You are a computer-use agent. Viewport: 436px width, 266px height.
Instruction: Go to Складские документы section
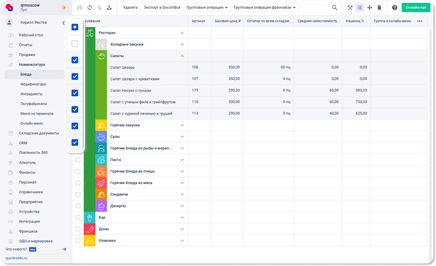click(39, 133)
